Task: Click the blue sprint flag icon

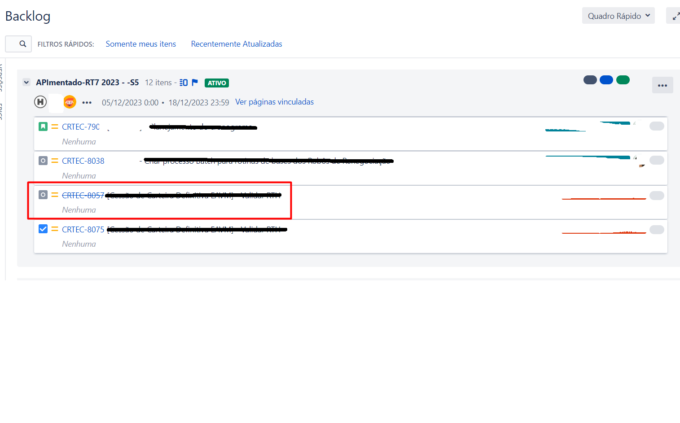Action: click(x=195, y=83)
